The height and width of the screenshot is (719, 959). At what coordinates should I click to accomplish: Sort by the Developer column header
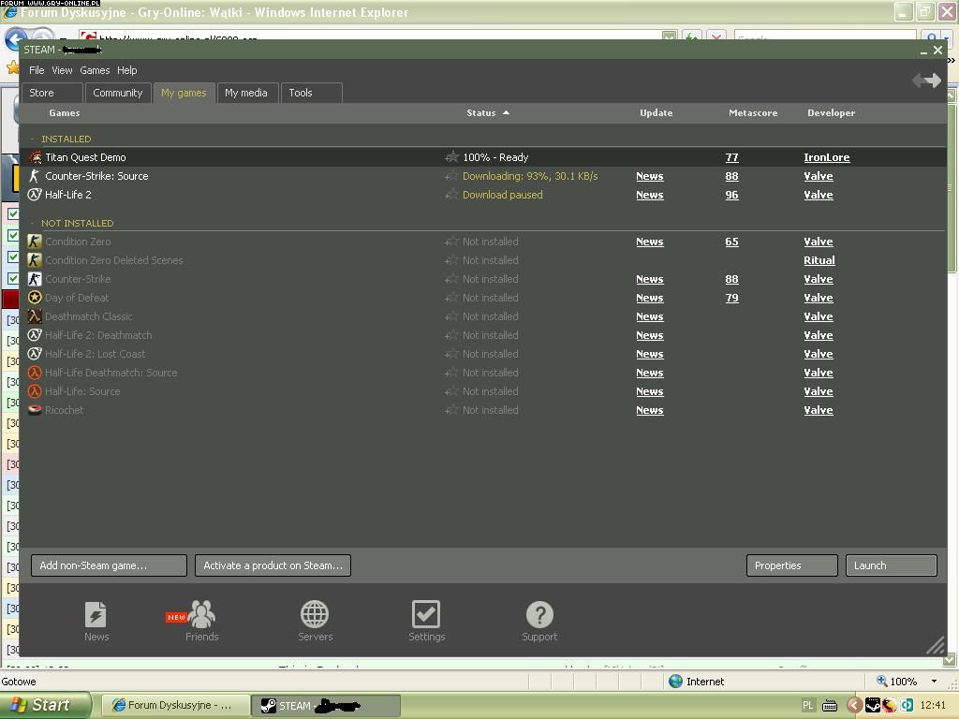tap(832, 112)
